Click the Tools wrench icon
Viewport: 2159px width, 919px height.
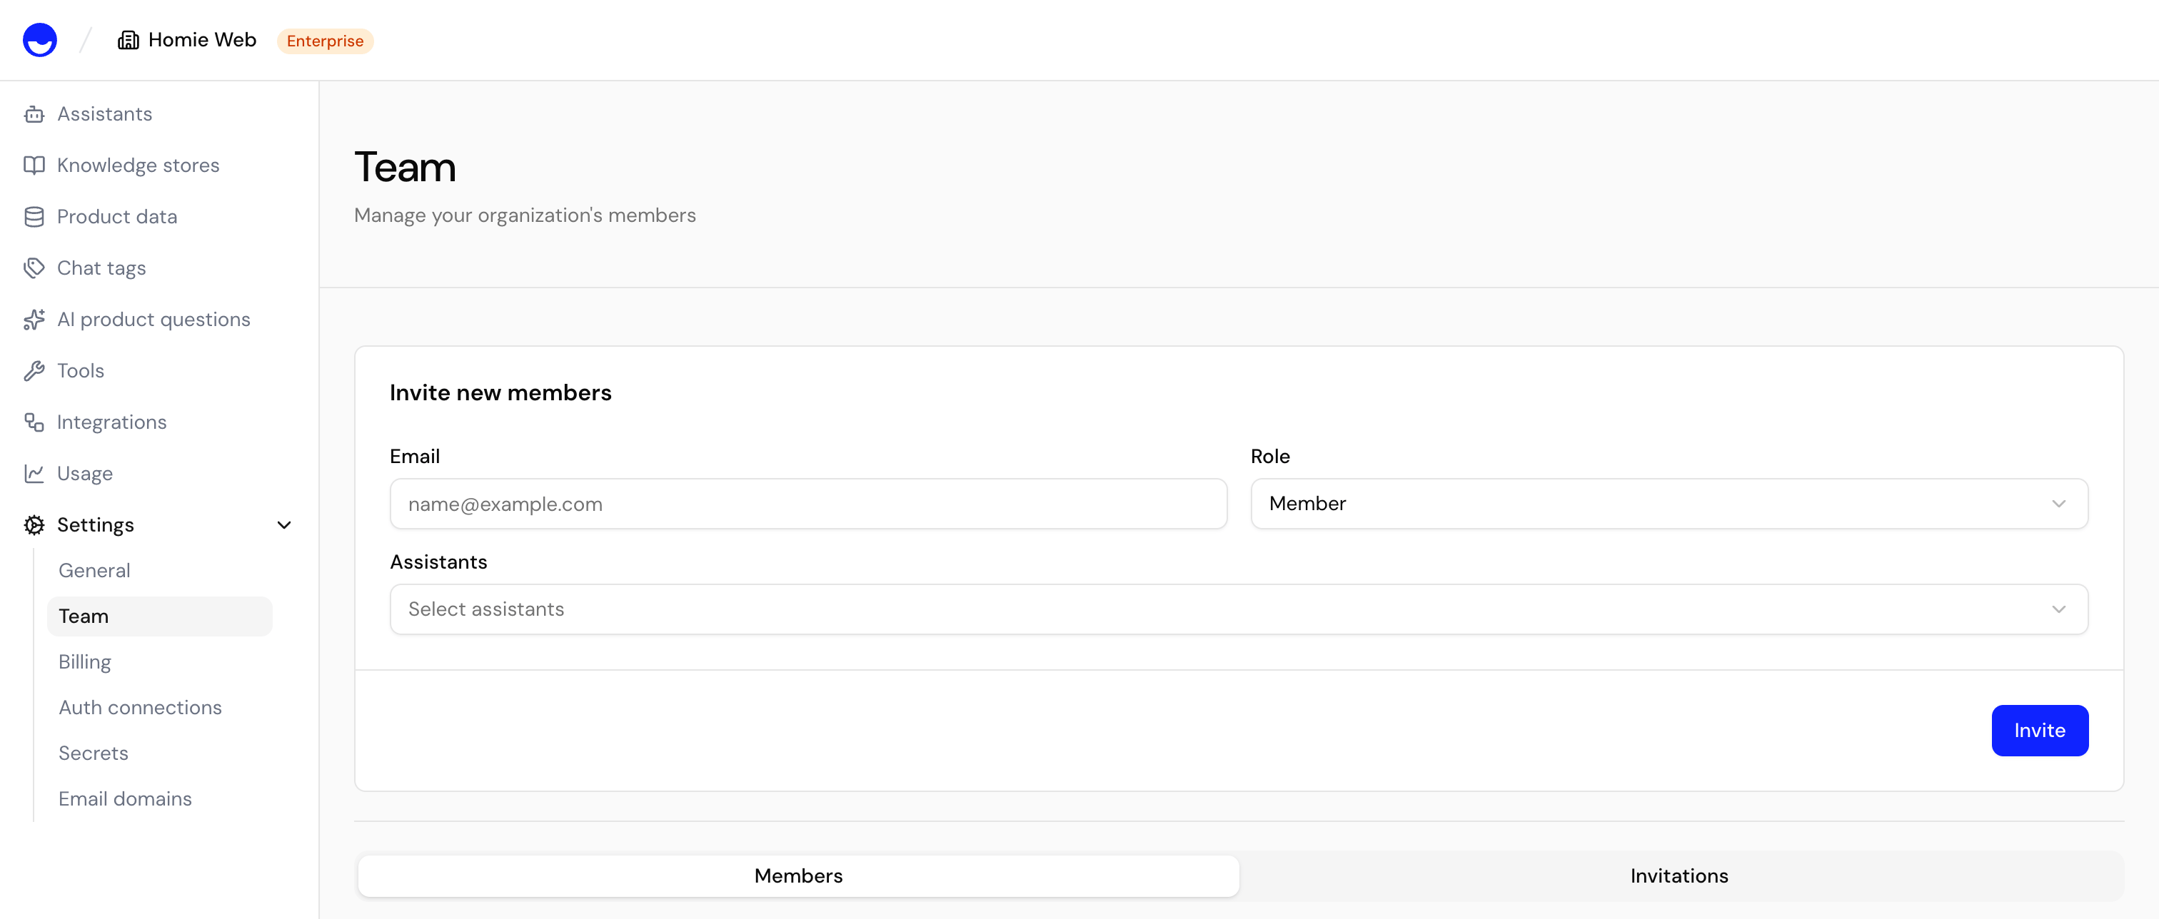pyautogui.click(x=34, y=371)
